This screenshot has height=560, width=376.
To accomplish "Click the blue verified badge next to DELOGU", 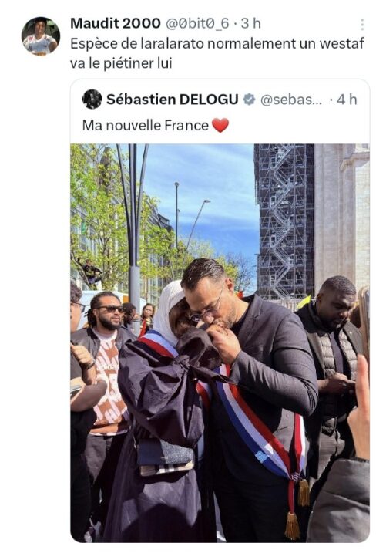I will [x=250, y=100].
